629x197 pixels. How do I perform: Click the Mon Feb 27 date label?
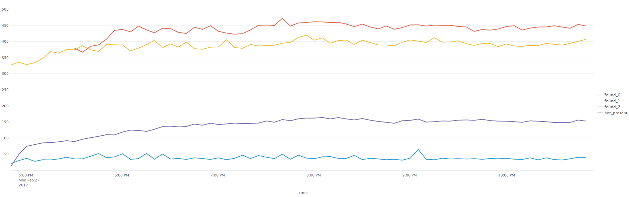point(29,180)
